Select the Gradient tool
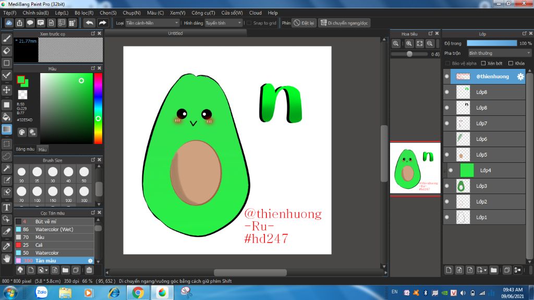Screen dimensions: 534x300 [6, 129]
